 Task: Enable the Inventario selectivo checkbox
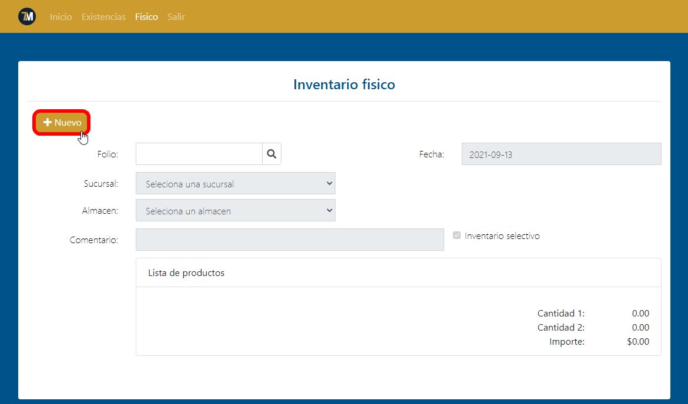point(457,235)
